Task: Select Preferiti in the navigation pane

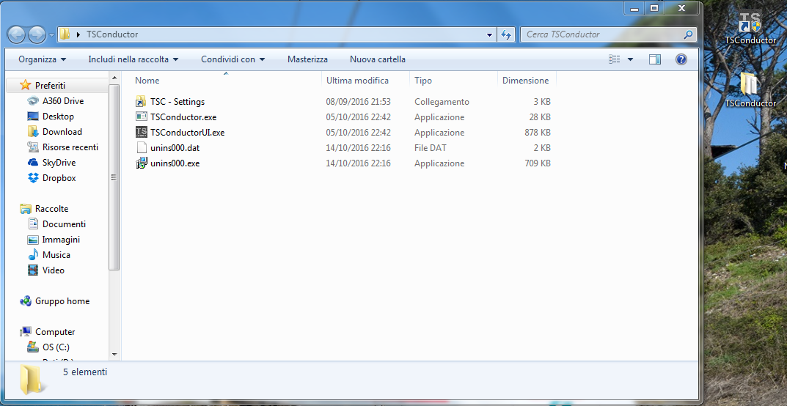Action: [50, 86]
